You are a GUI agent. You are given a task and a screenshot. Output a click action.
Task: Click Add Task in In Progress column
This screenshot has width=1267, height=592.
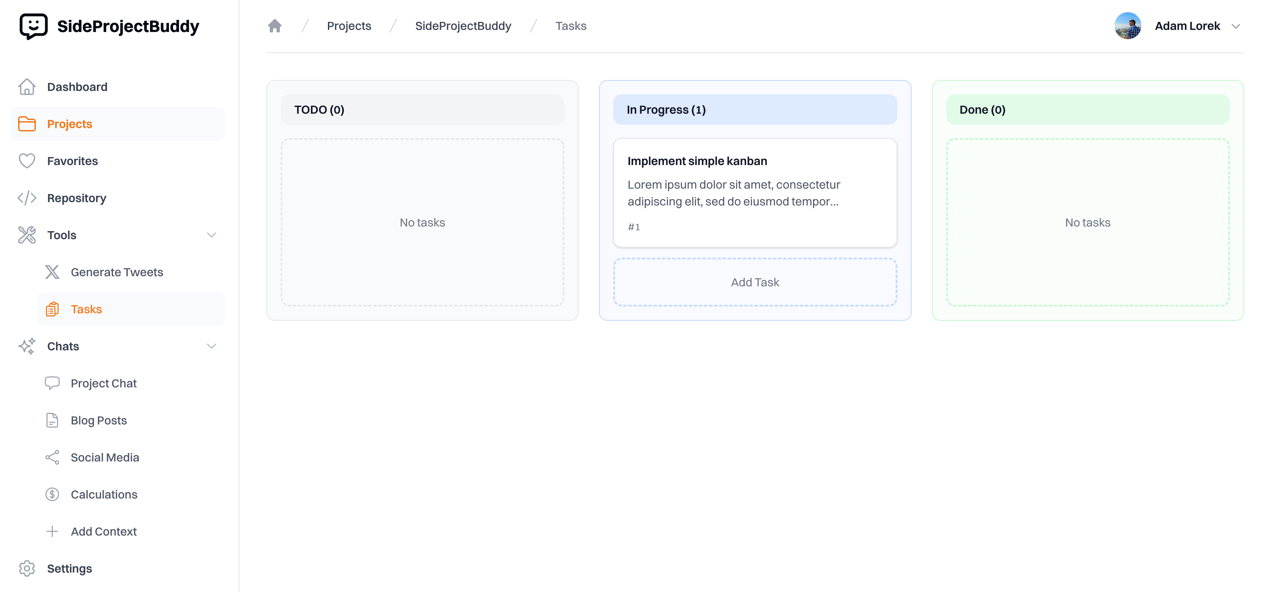754,282
